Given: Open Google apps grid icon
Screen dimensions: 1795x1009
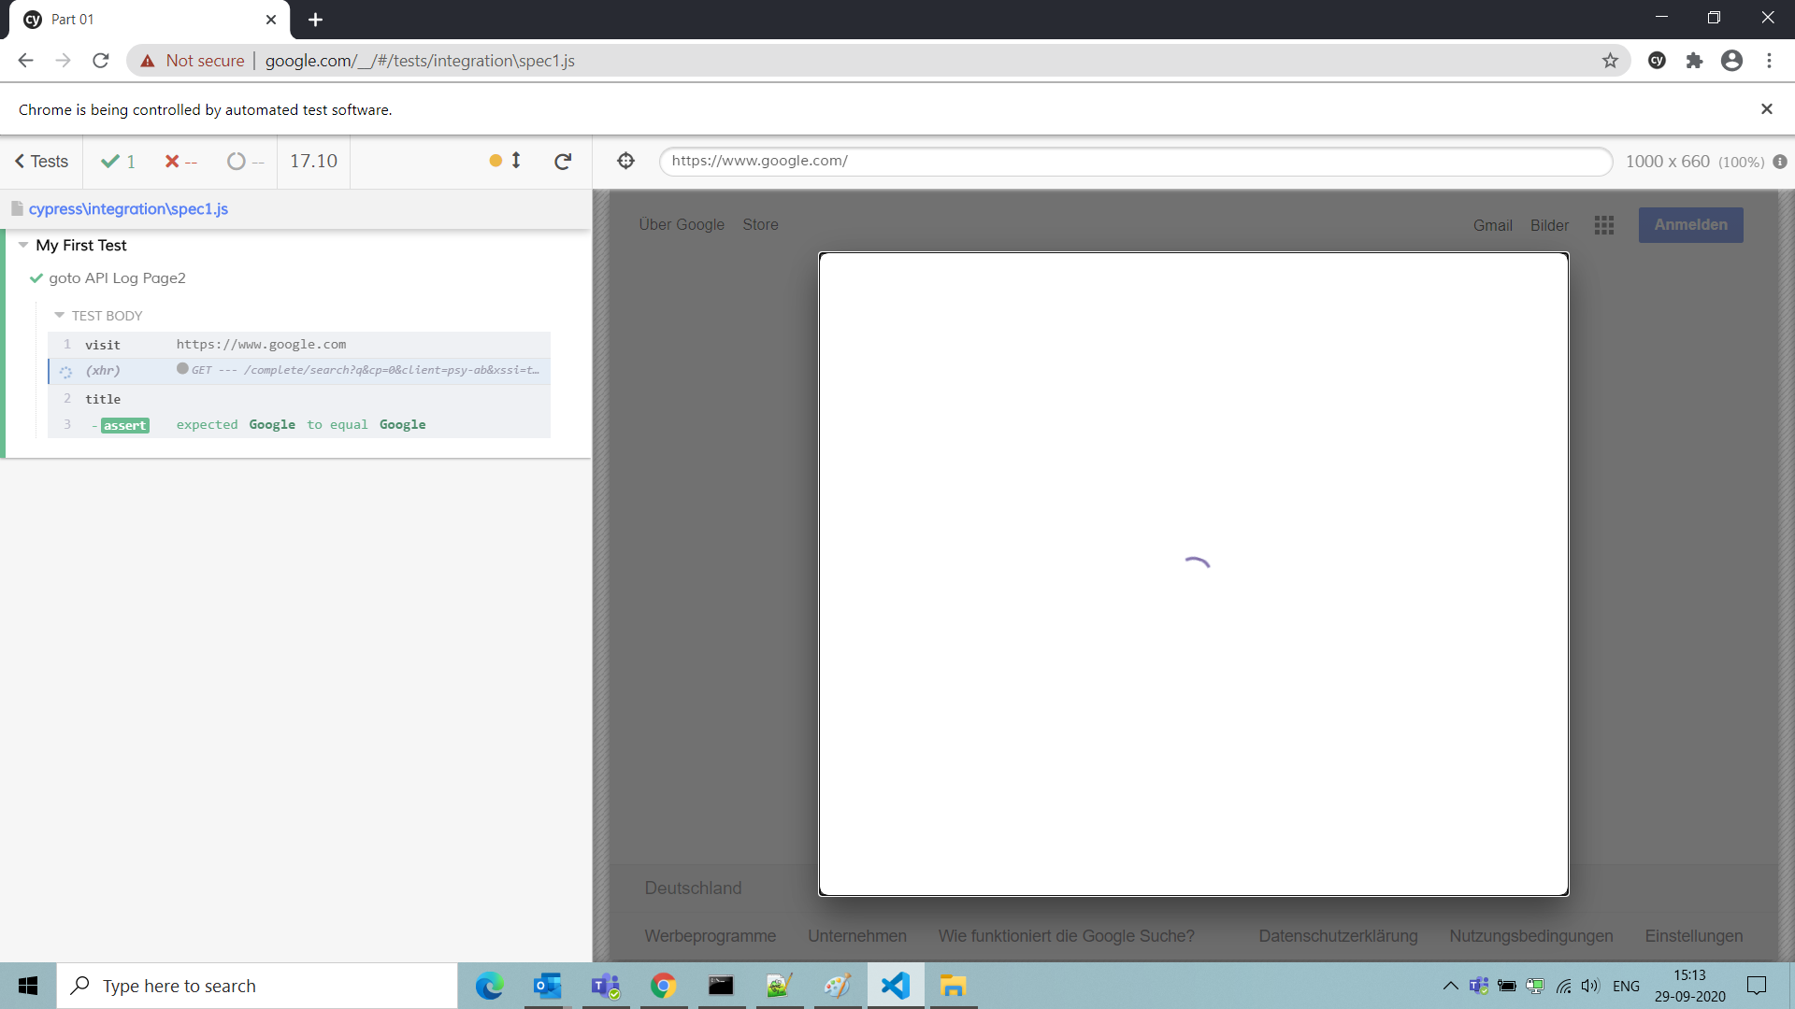Looking at the screenshot, I should [1604, 225].
